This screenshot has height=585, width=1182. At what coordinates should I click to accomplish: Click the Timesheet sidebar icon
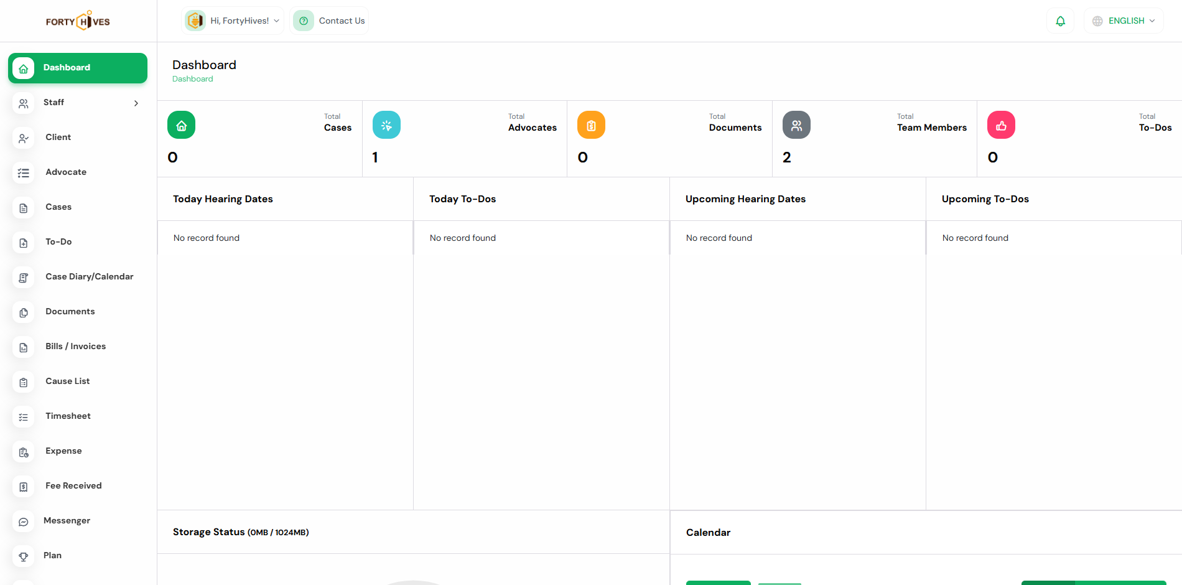tap(24, 417)
